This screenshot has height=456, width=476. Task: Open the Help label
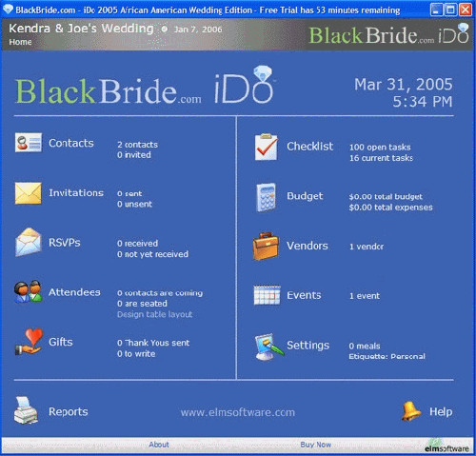point(441,411)
